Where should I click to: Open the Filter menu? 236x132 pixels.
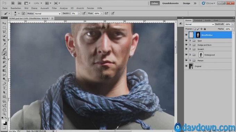coord(54,8)
